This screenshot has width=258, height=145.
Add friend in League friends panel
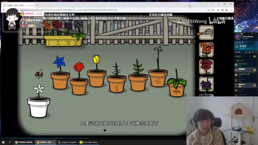(246, 52)
